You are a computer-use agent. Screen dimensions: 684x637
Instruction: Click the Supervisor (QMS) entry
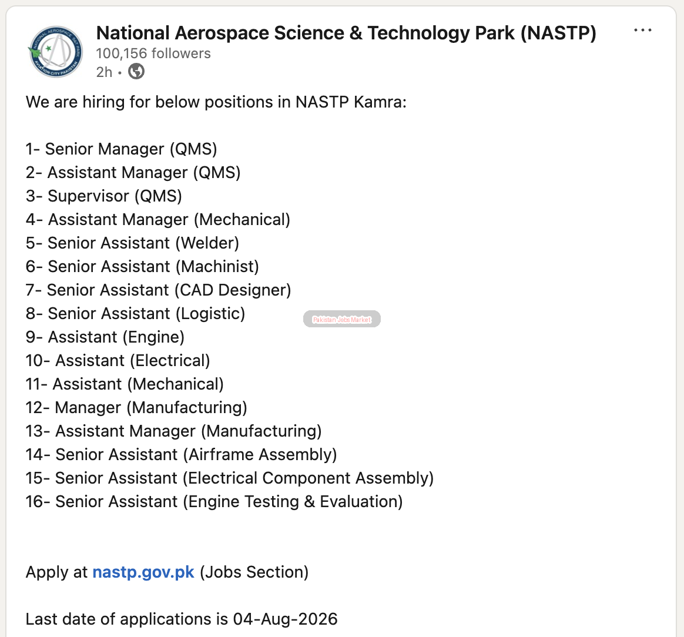click(104, 196)
